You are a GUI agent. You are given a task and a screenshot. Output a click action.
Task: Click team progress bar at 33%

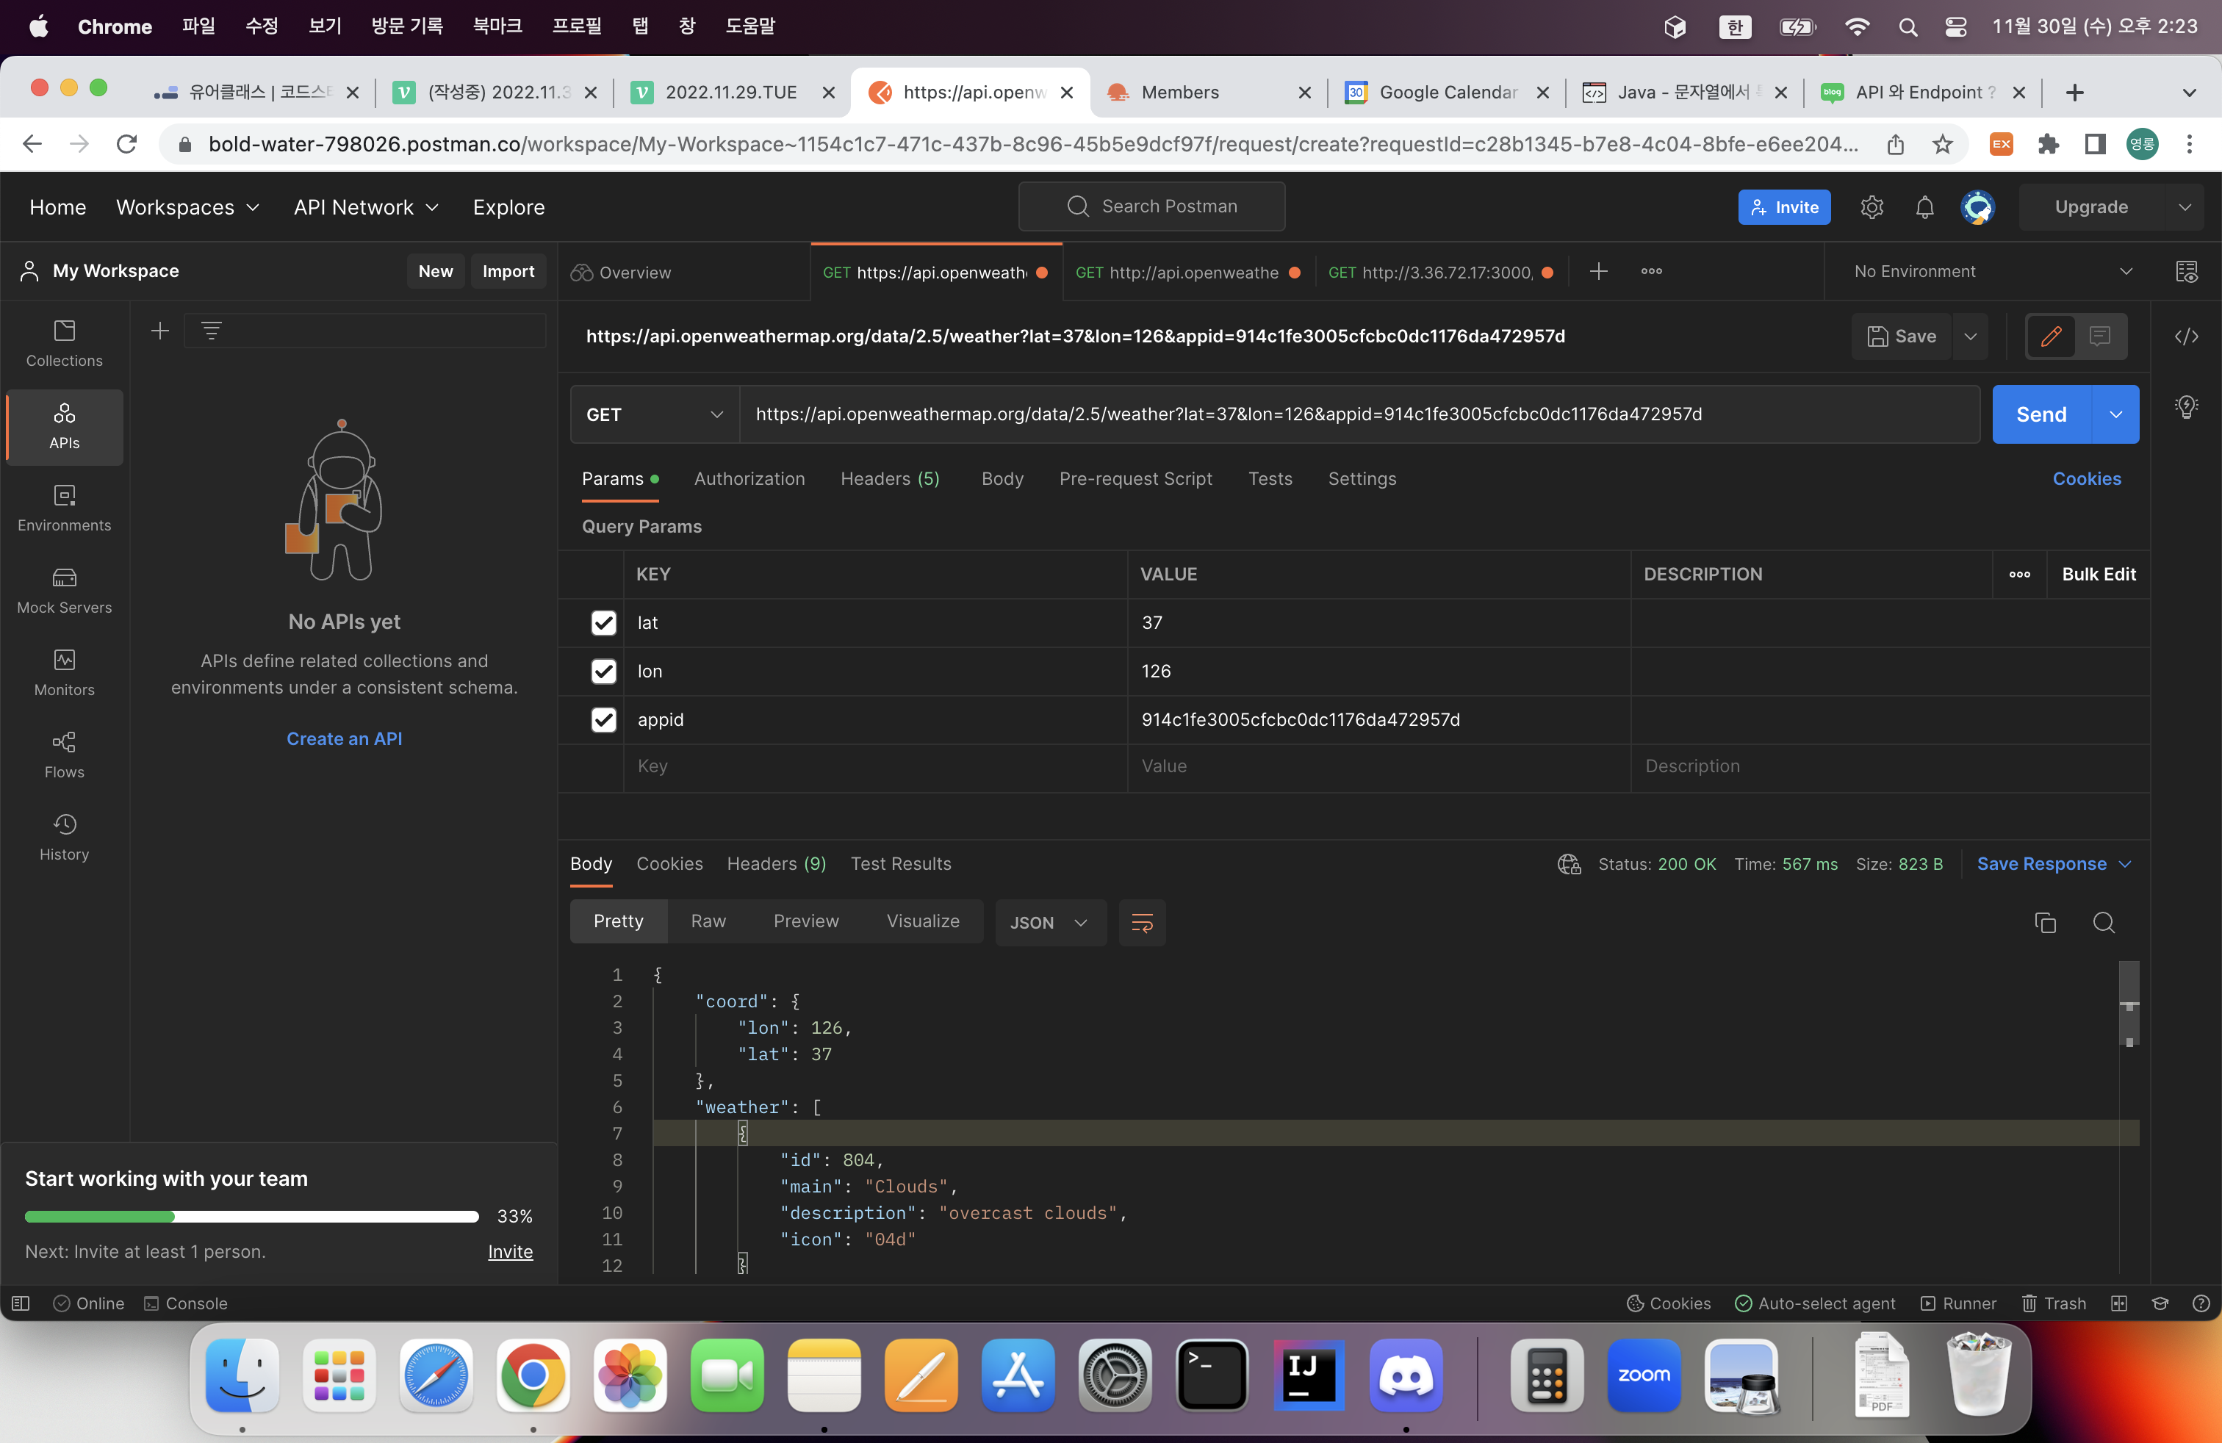point(251,1216)
